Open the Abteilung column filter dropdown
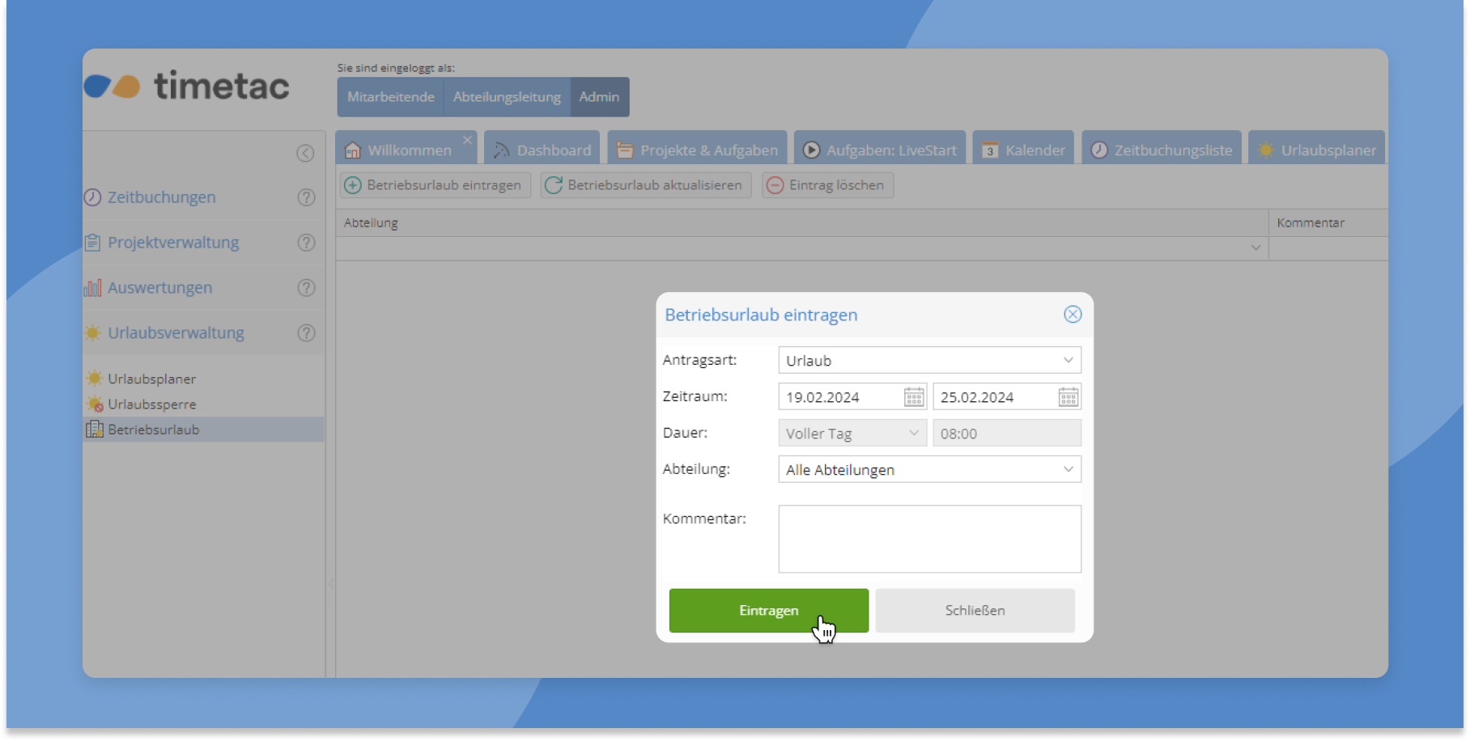Screen dimensions: 1470x741 pyautogui.click(x=1255, y=248)
